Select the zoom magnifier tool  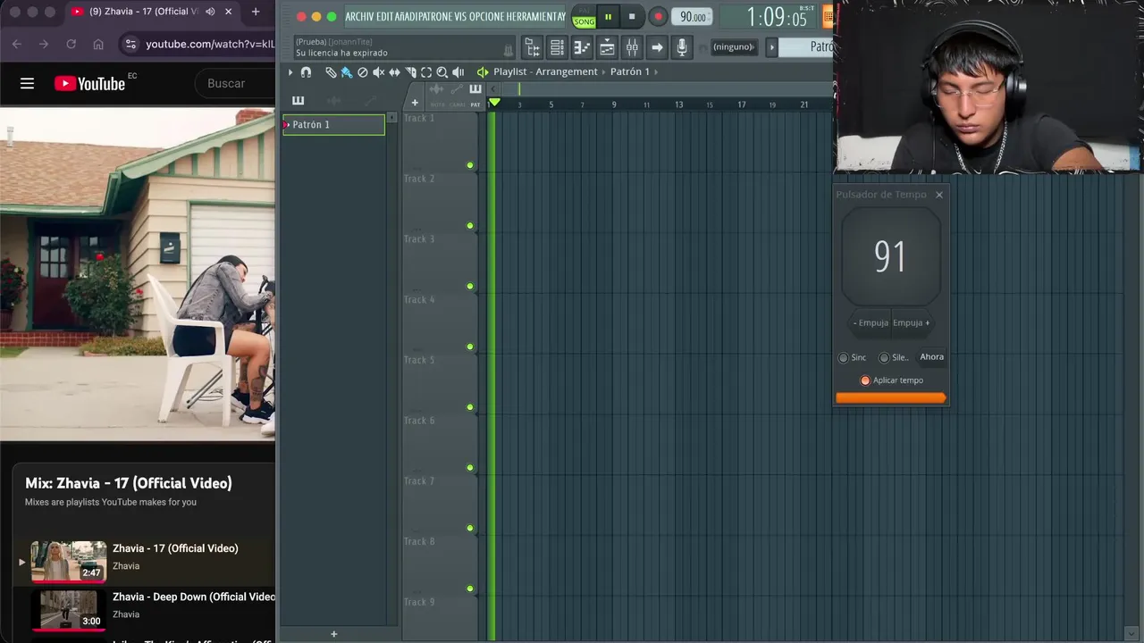click(x=442, y=72)
